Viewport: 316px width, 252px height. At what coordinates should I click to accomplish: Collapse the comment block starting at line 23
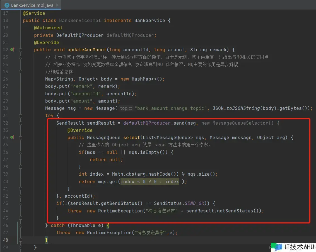pos(21,57)
